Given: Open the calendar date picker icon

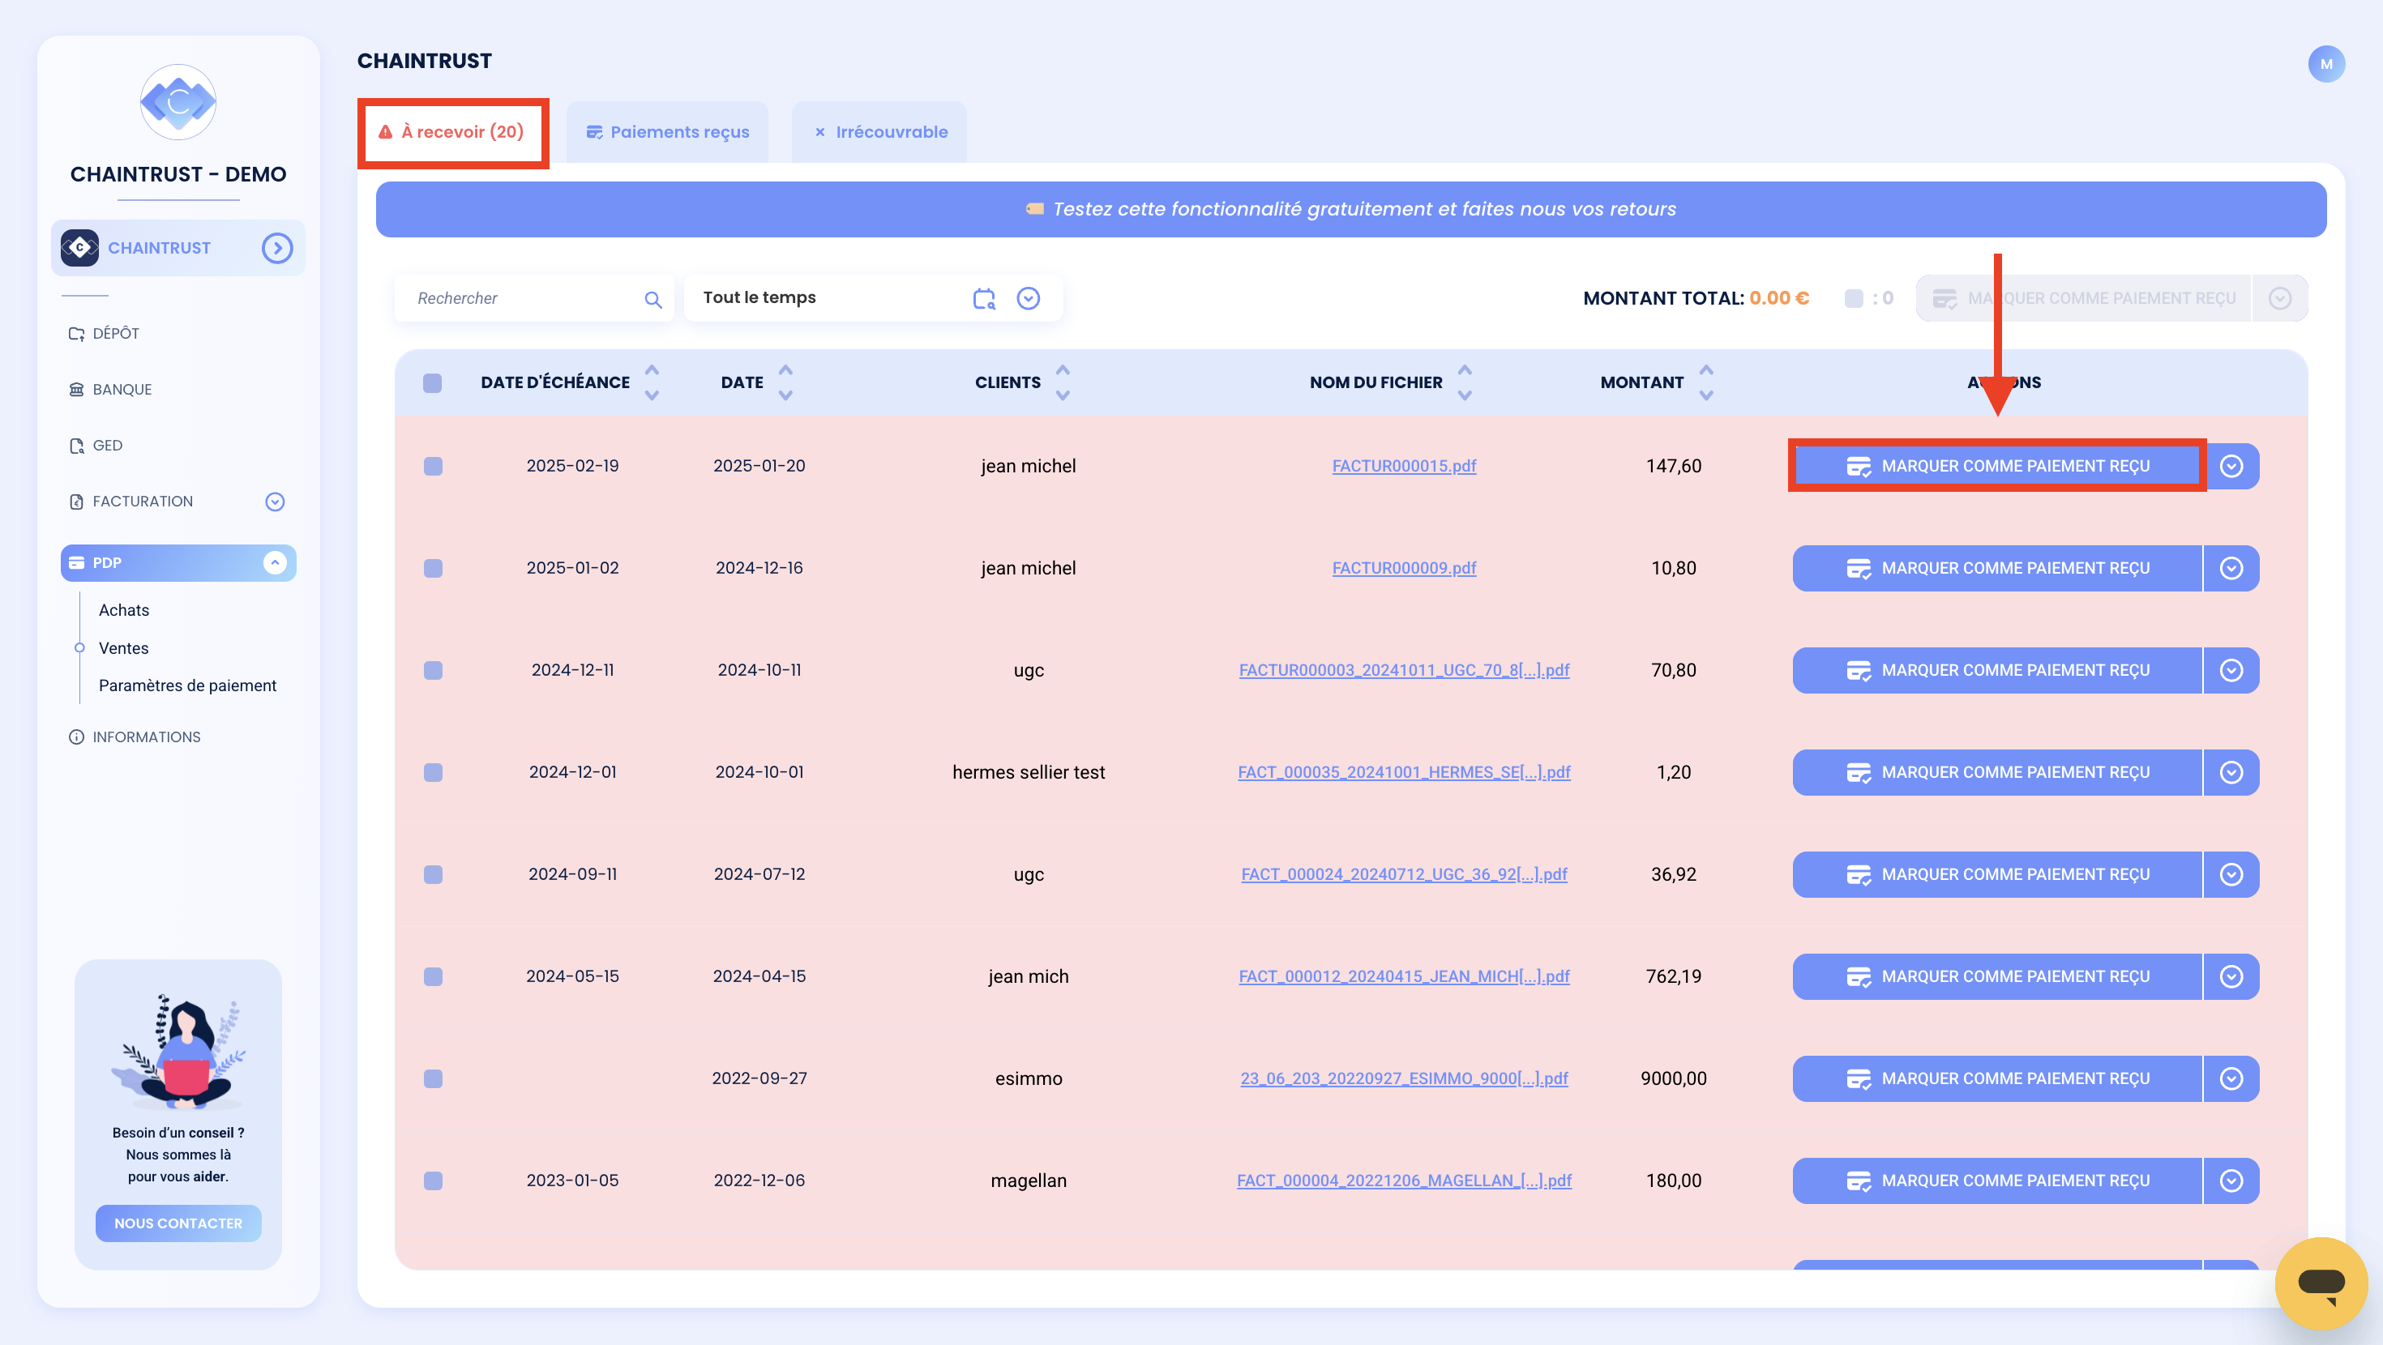Looking at the screenshot, I should [x=983, y=298].
